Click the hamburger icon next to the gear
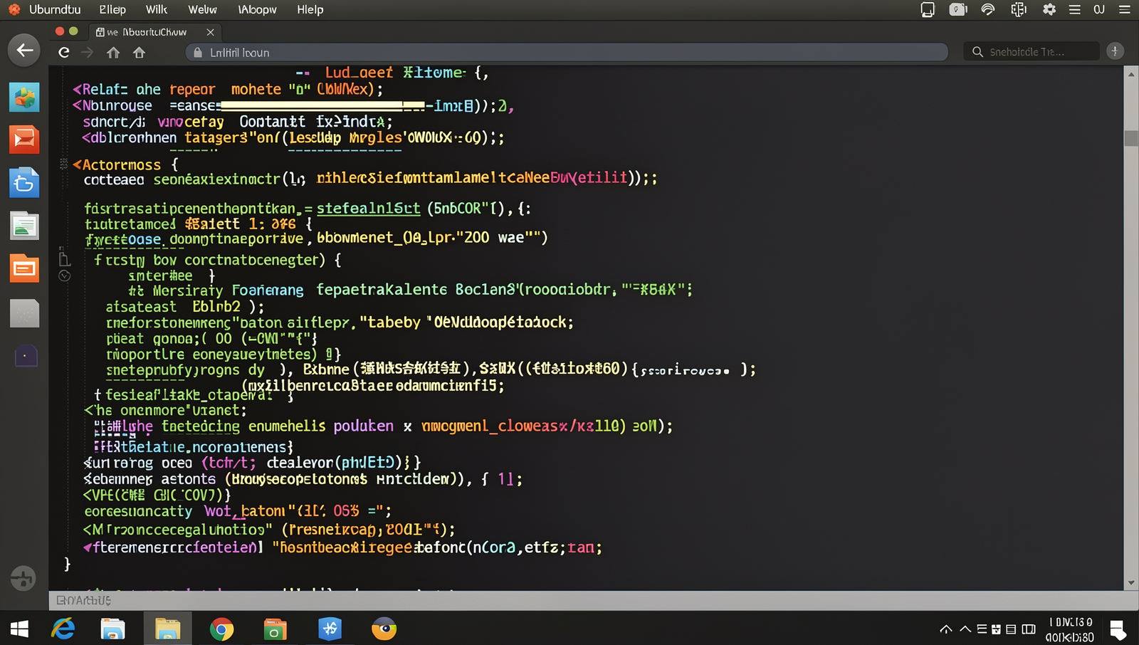This screenshot has width=1139, height=645. 1075,9
